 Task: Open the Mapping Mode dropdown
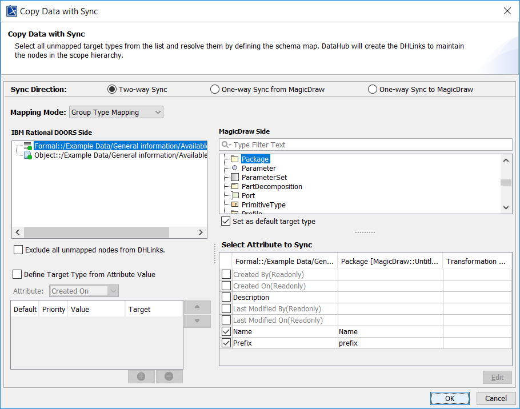click(116, 113)
